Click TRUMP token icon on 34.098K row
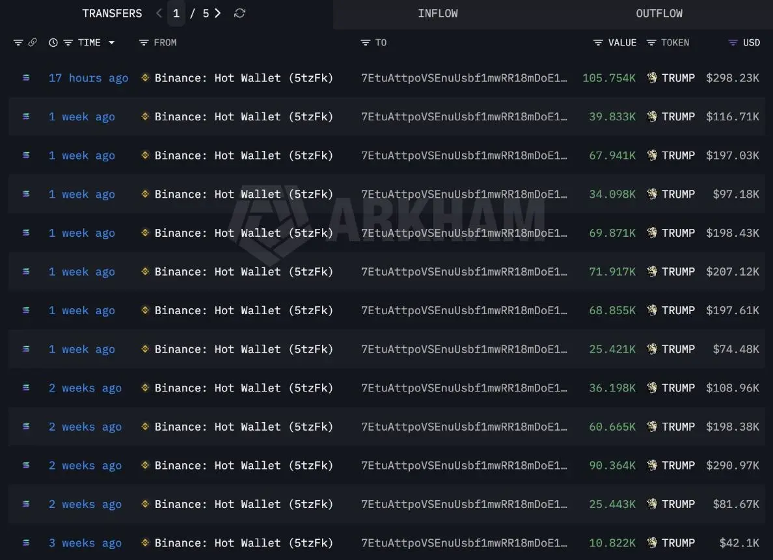773x560 pixels. 652,194
